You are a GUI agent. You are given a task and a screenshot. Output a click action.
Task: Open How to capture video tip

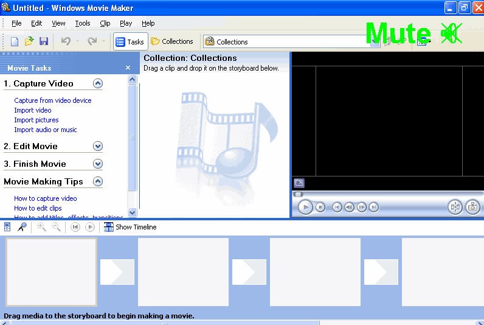[x=46, y=198]
